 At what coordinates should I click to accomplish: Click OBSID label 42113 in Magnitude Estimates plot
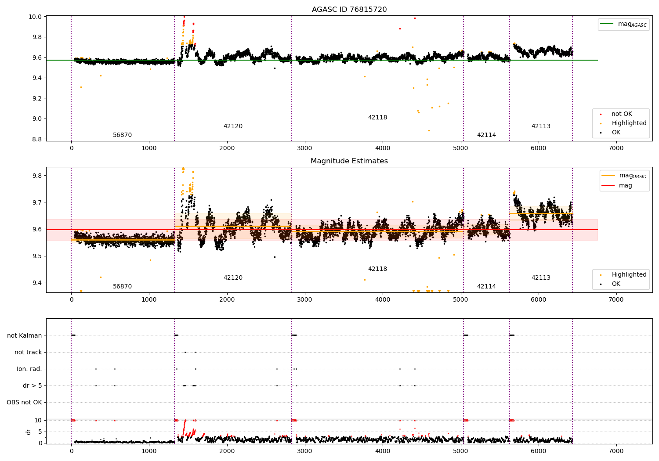coord(541,278)
